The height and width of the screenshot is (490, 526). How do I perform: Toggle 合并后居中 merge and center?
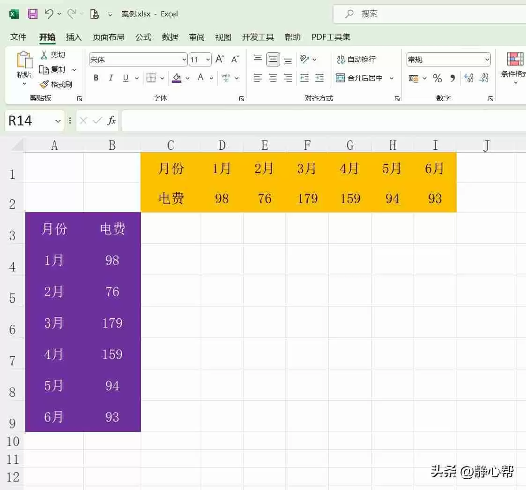(360, 78)
